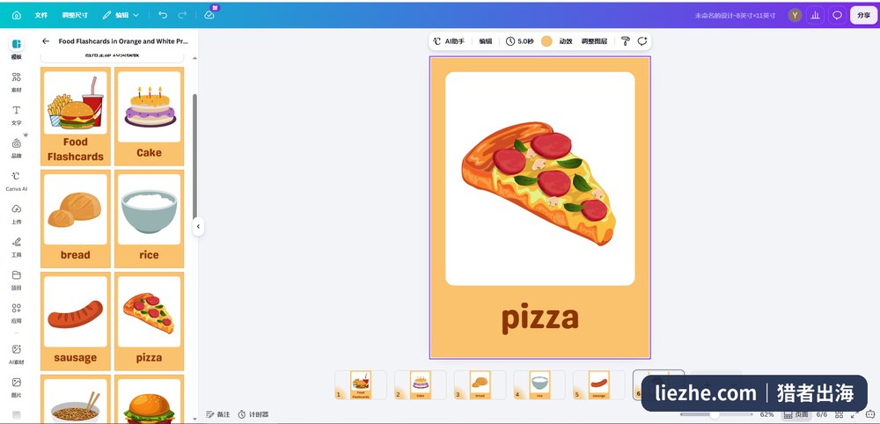The width and height of the screenshot is (880, 424).
Task: Open the 应用 (Apps) sidebar tab
Action: [16, 313]
